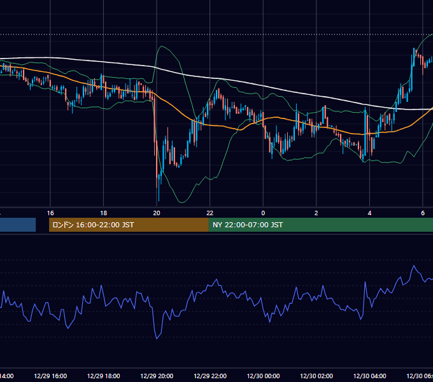Click the unlabeled blue session bar
433x382 pixels.
pos(18,225)
